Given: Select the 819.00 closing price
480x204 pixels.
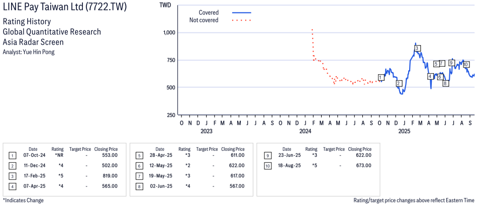Looking at the screenshot, I should pos(110,175).
